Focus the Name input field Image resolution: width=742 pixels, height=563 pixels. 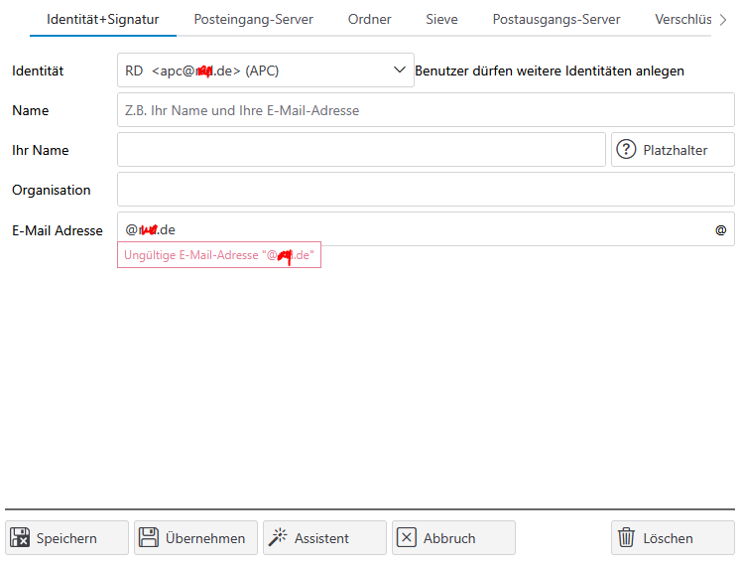(426, 110)
